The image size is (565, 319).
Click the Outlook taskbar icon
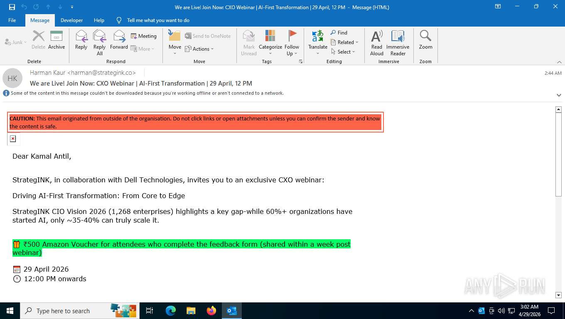pos(232,311)
